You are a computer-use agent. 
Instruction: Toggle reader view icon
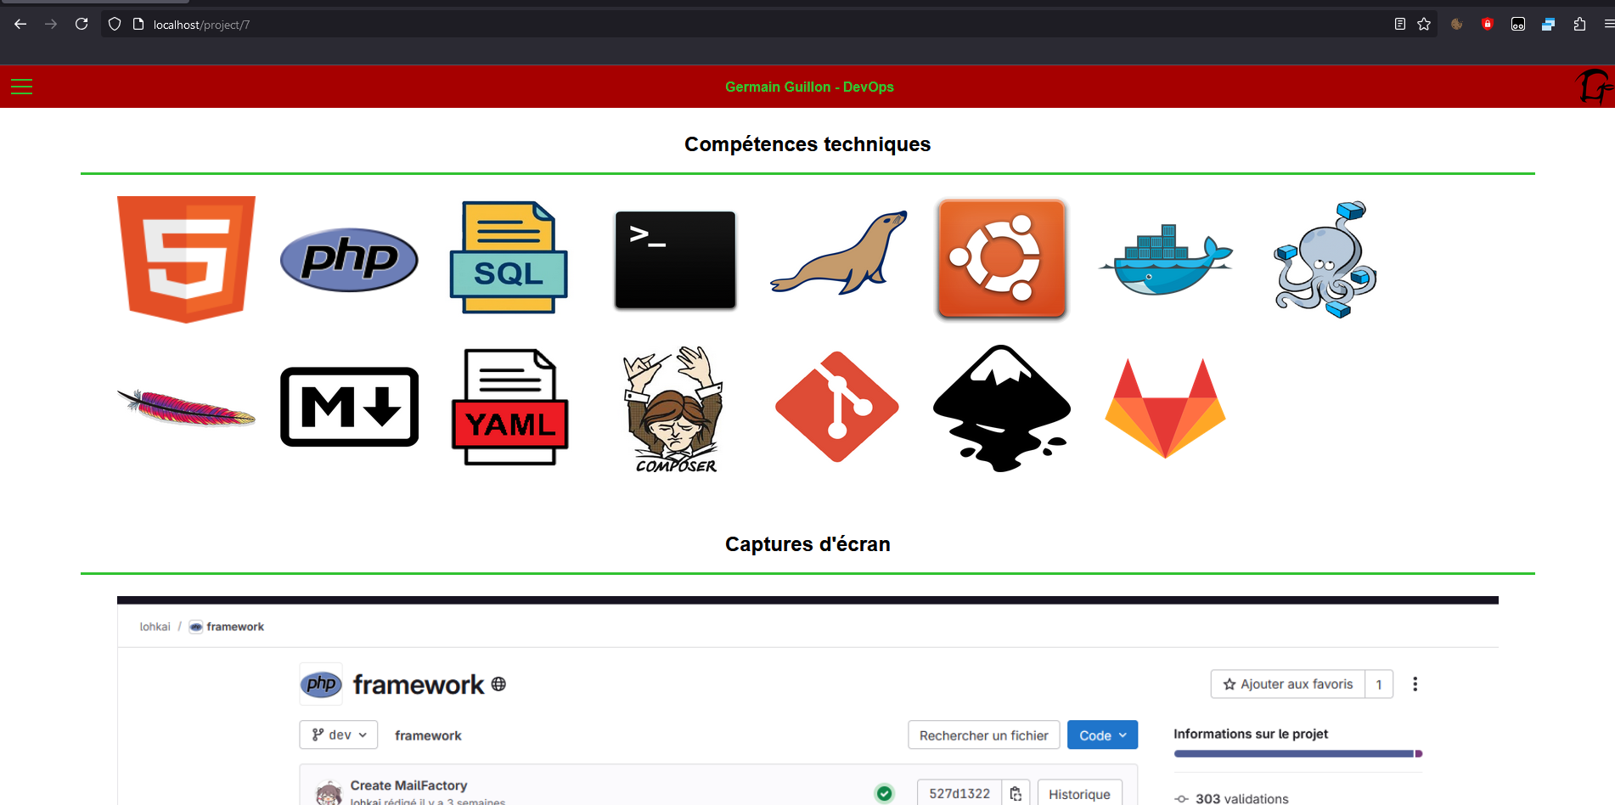1400,24
